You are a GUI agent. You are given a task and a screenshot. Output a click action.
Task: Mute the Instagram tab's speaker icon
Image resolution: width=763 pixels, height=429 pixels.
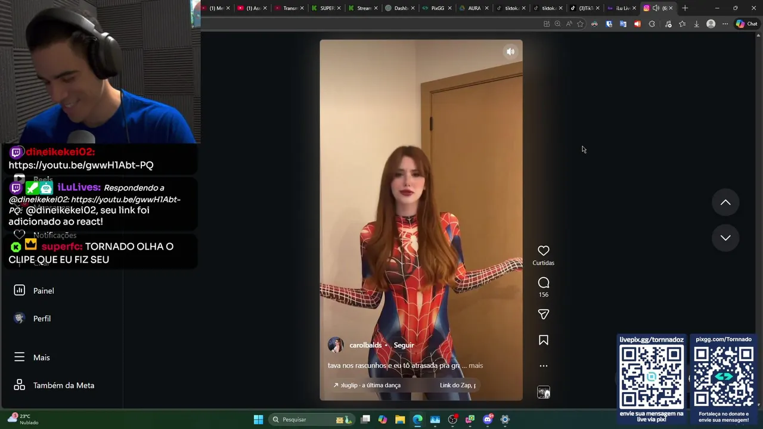tap(656, 8)
